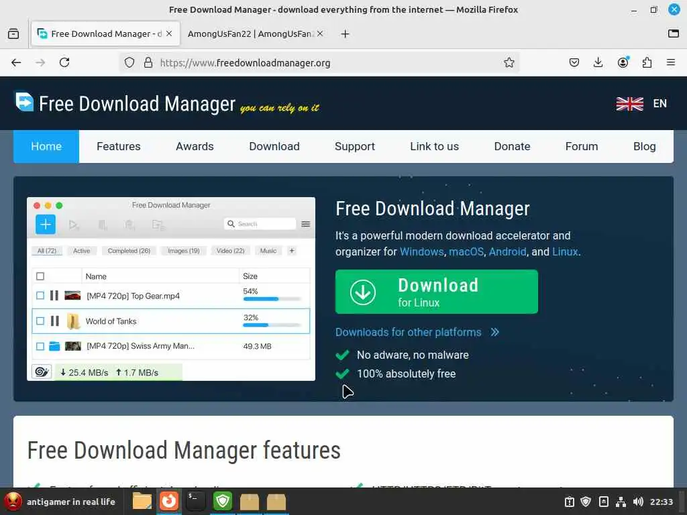Viewport: 687px width, 515px height.
Task: Follow the Linux platform link
Action: [x=565, y=252]
